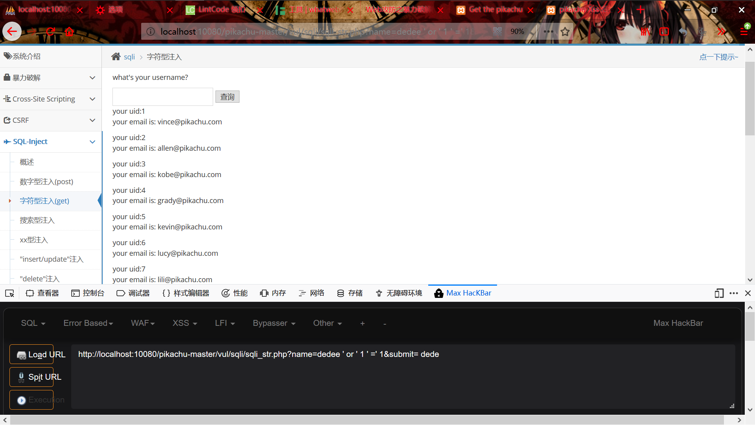Click the 点一下提示~ hint link
This screenshot has height=425, width=755.
pos(718,57)
